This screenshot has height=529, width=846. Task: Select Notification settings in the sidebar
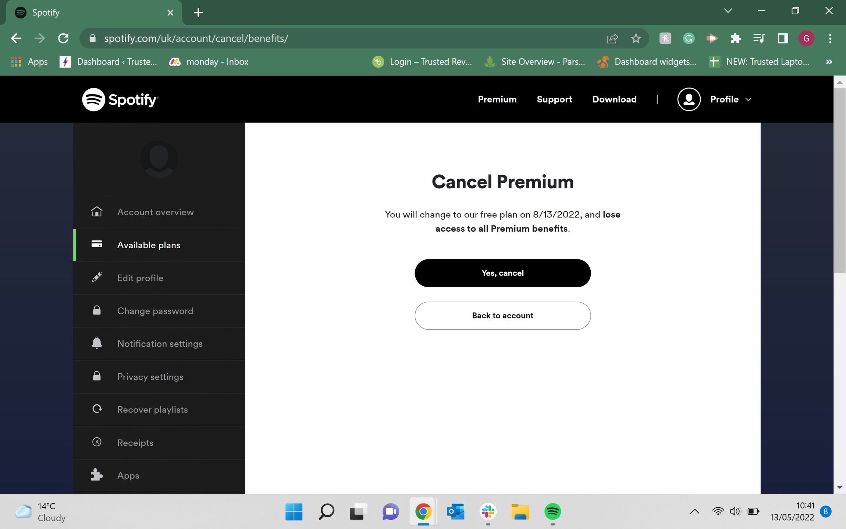point(159,344)
